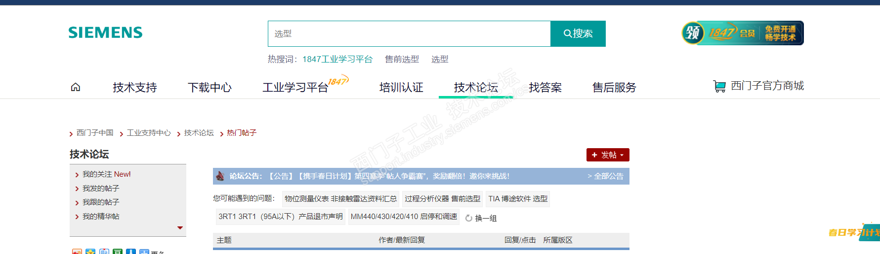Go to 西门子中国 breadcrumb
Image resolution: width=880 pixels, height=254 pixels.
click(x=95, y=133)
